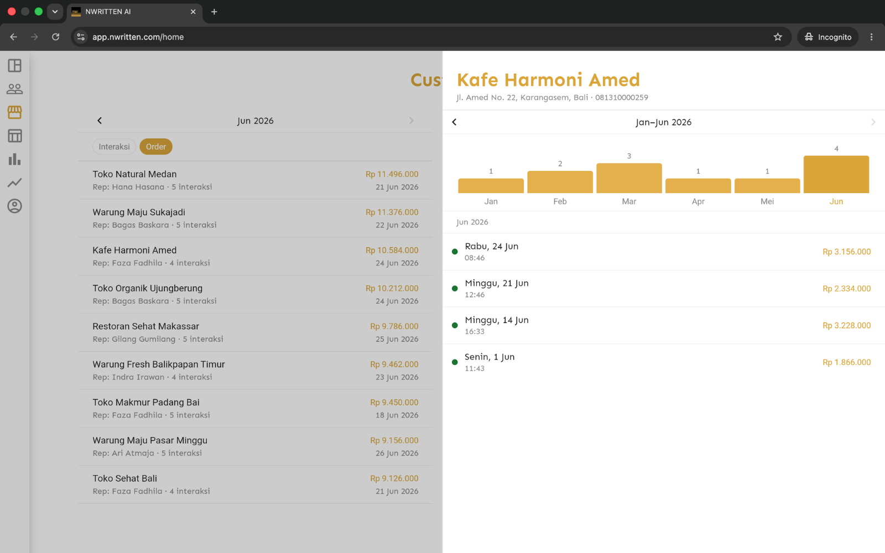View site information icon in address bar
Image resolution: width=885 pixels, height=553 pixels.
[81, 37]
